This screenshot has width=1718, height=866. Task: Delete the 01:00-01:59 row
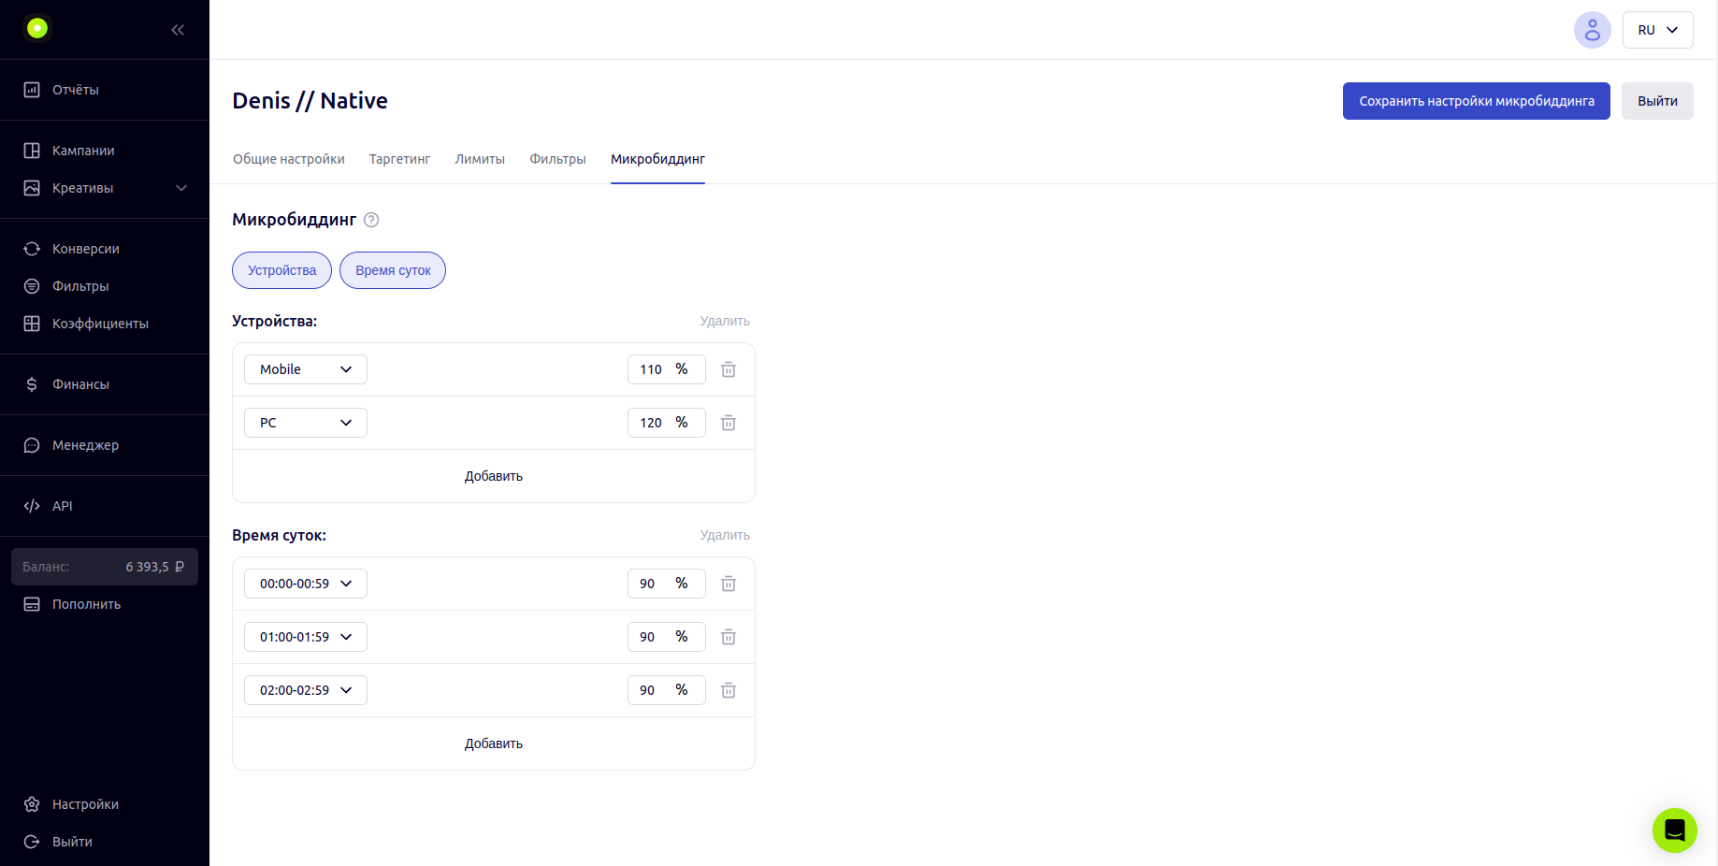(729, 637)
